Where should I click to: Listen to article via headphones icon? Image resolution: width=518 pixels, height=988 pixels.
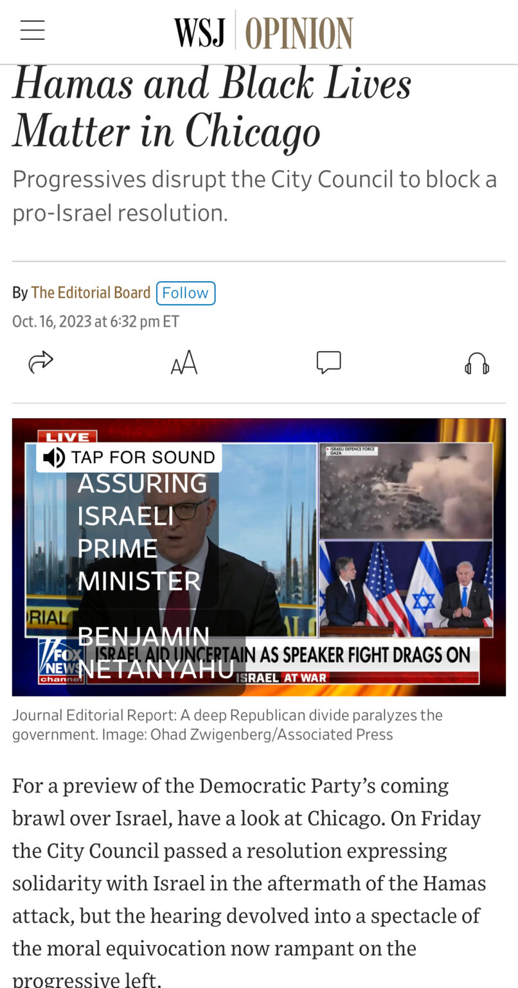477,363
